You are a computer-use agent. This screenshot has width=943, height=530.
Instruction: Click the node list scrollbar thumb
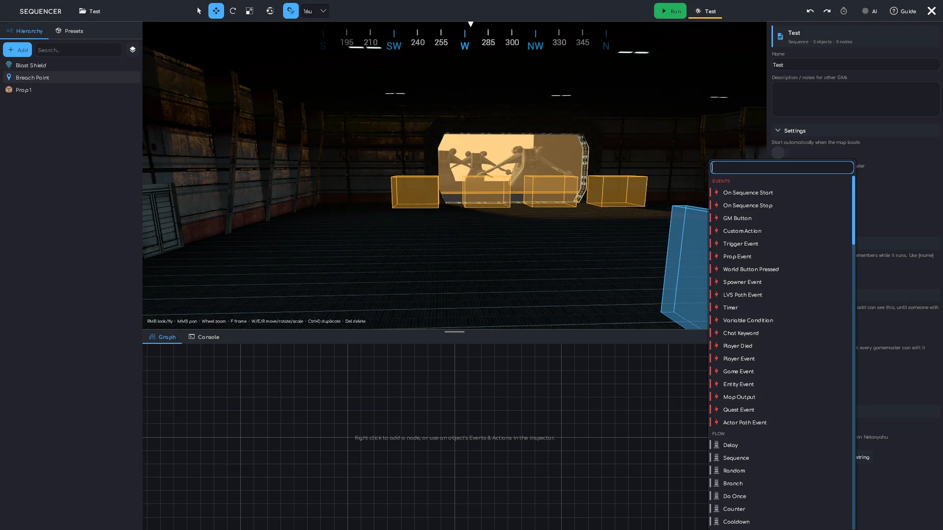854,210
